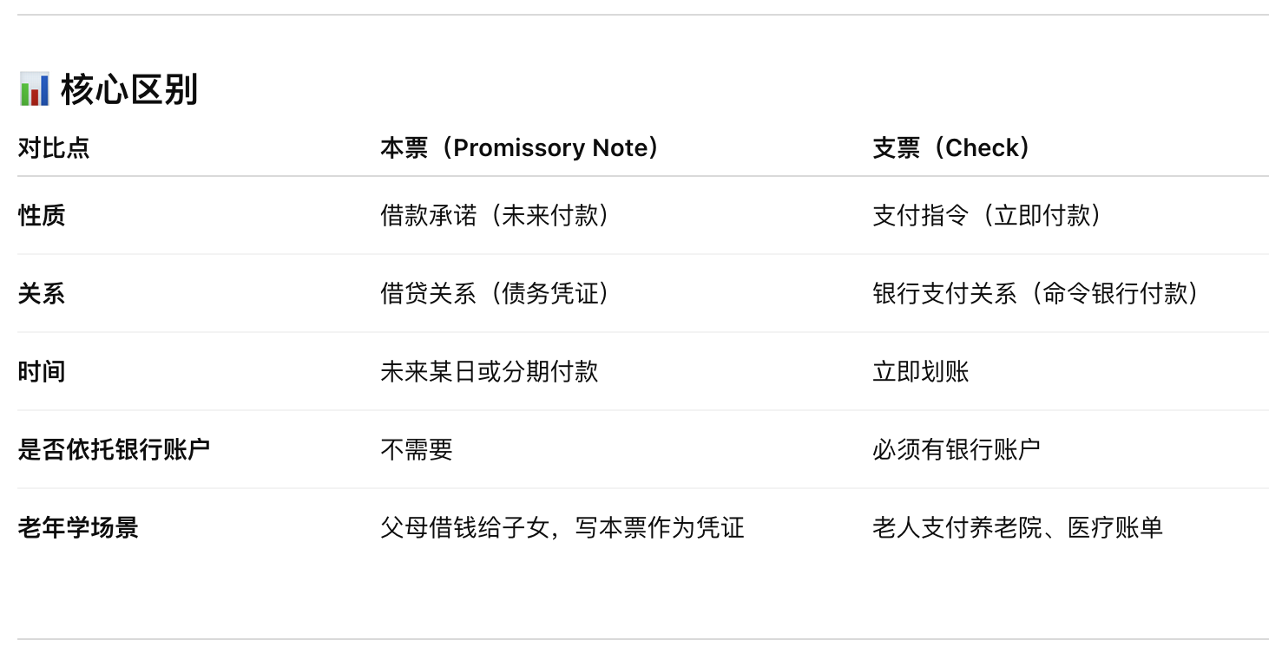Click the bar chart emoji icon

35,90
